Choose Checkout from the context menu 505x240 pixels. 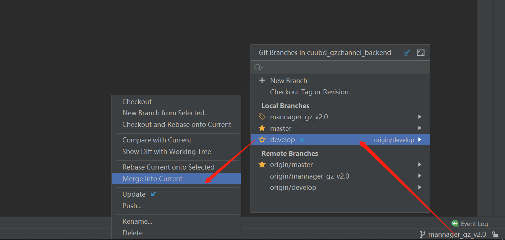pos(176,102)
